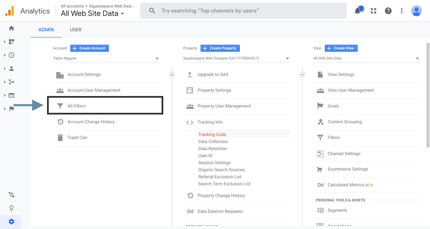Select Data Retention under Tracking Info

pyautogui.click(x=212, y=148)
